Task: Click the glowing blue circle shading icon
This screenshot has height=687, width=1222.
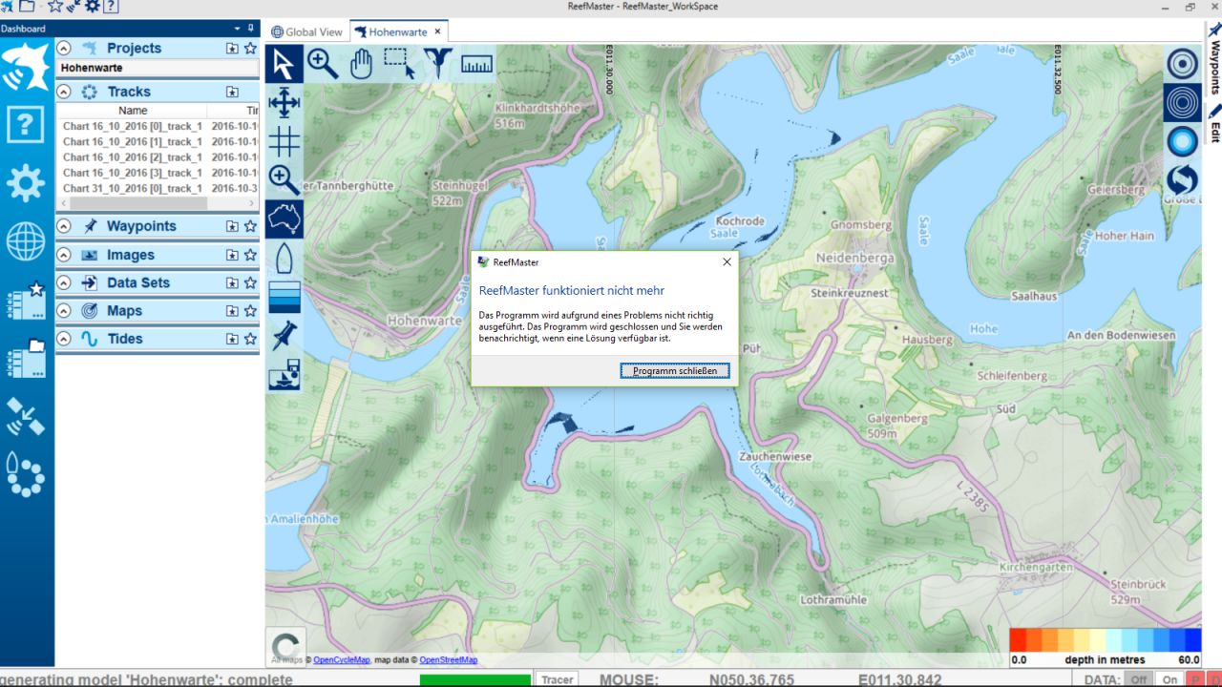Action: coord(1182,141)
